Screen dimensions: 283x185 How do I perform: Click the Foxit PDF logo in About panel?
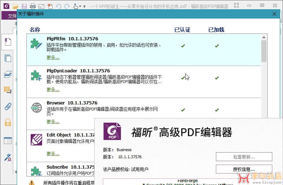[112, 131]
